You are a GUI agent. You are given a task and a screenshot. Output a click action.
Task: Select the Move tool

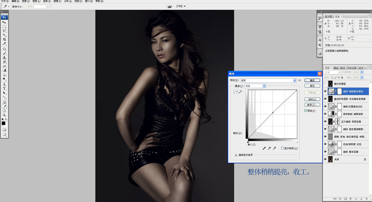pyautogui.click(x=4, y=22)
